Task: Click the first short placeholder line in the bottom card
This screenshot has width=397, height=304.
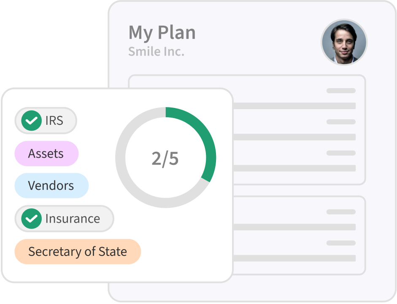Action: tap(341, 212)
